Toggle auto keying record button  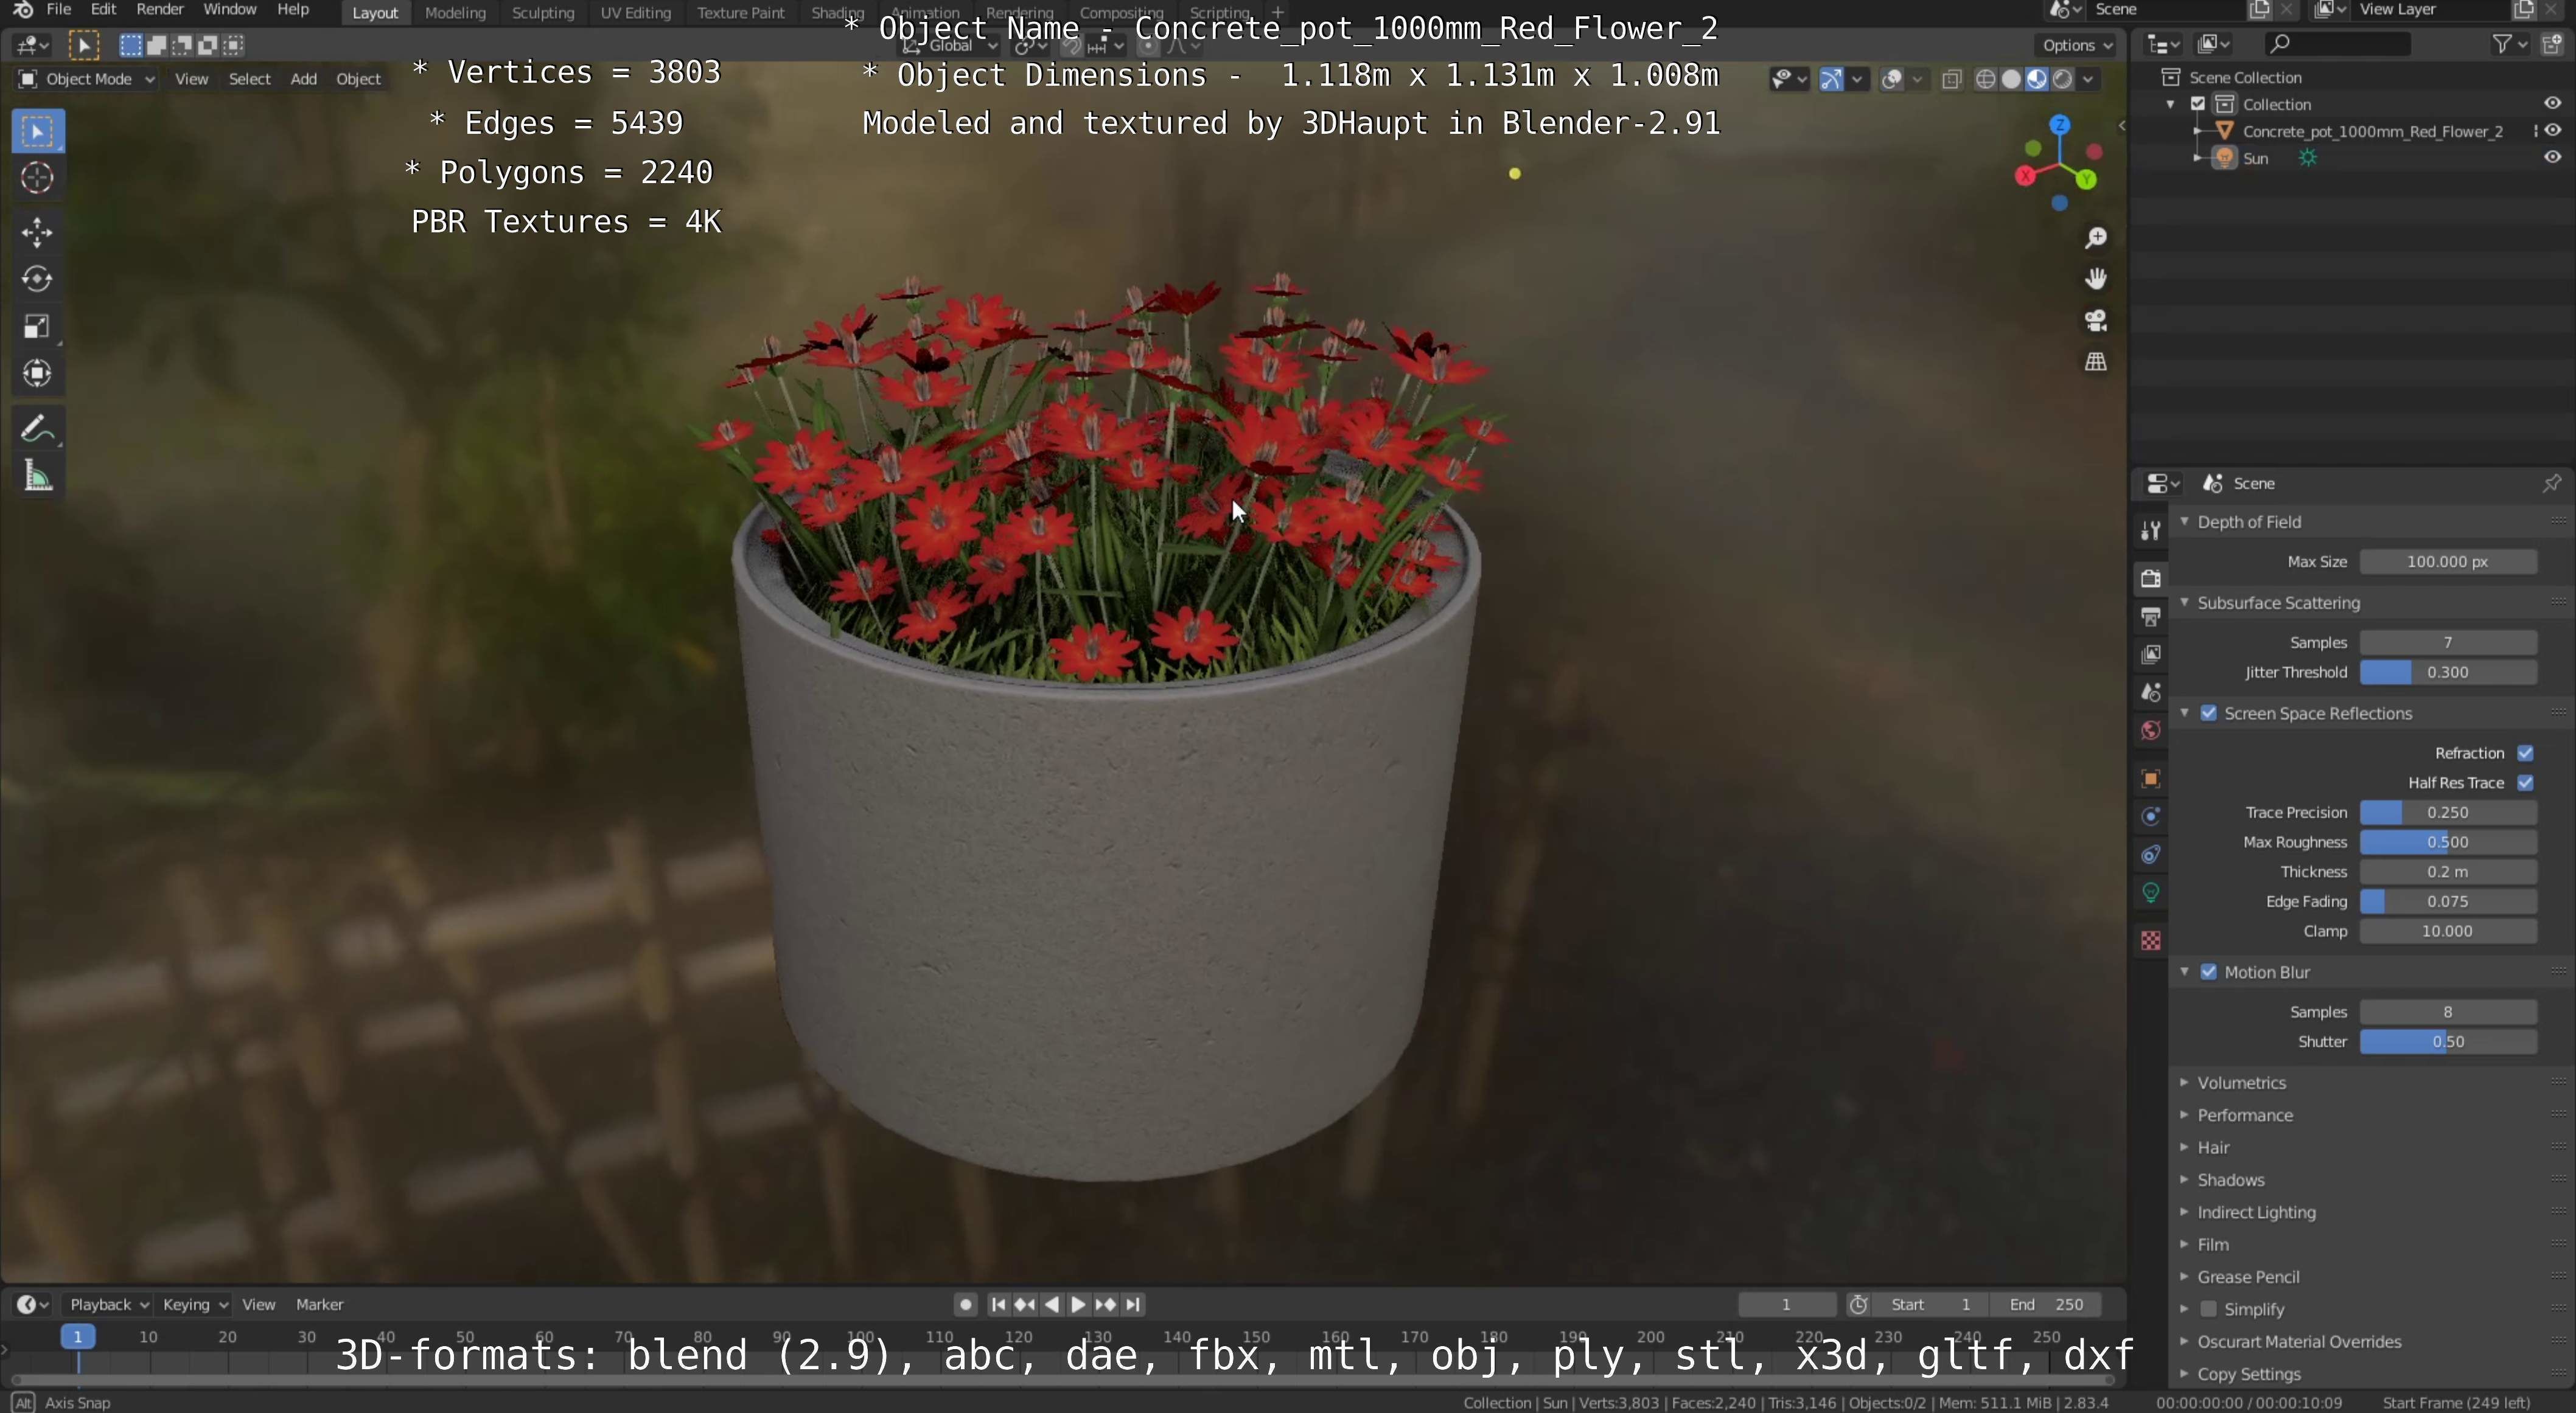click(965, 1305)
